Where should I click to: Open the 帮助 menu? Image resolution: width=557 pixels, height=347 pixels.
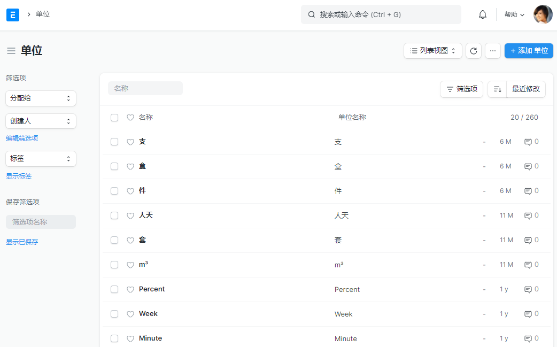tap(514, 14)
